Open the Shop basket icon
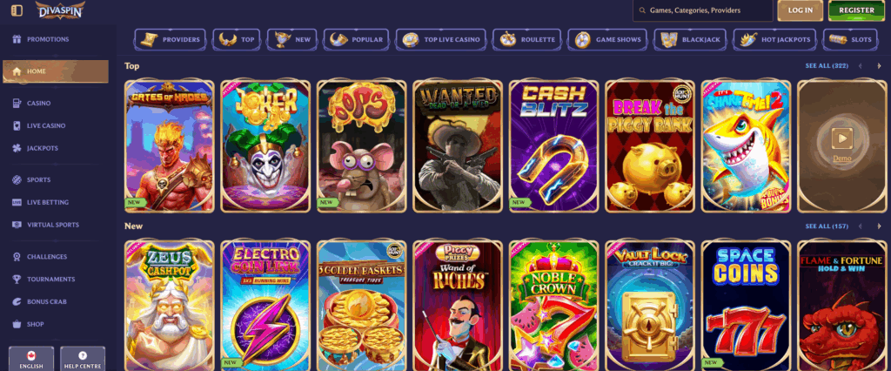 (x=17, y=324)
